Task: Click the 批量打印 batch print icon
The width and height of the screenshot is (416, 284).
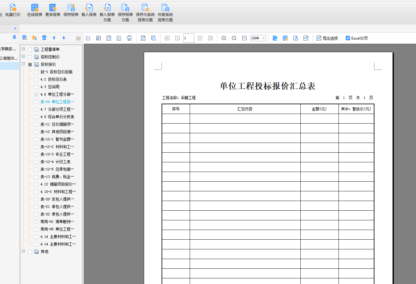Action: pos(13,7)
